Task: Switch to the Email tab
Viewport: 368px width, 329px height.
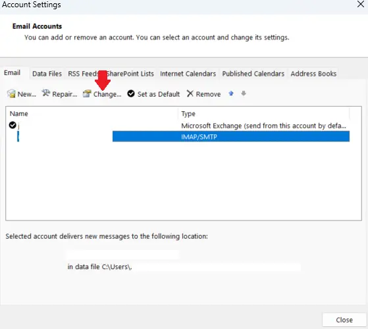Action: coord(13,72)
